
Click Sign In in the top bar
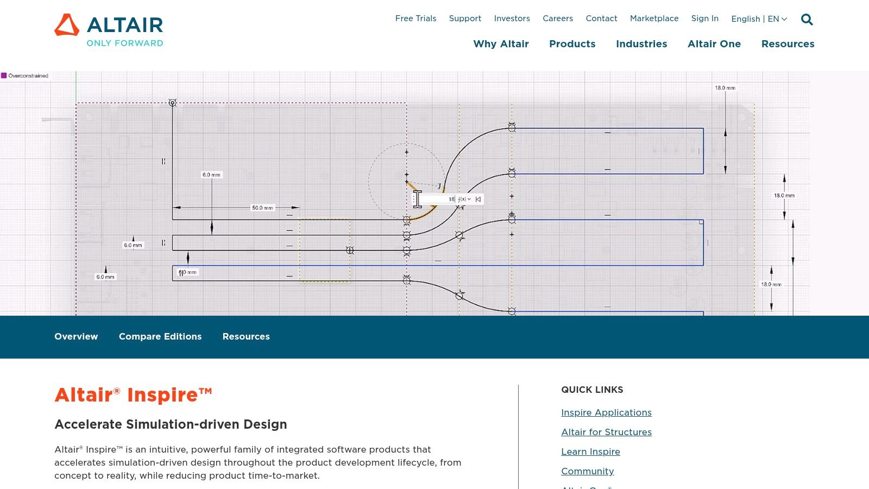coord(704,18)
